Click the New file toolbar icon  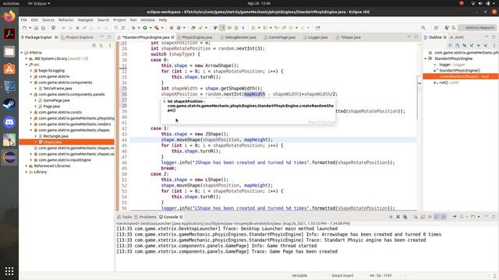coord(24,28)
